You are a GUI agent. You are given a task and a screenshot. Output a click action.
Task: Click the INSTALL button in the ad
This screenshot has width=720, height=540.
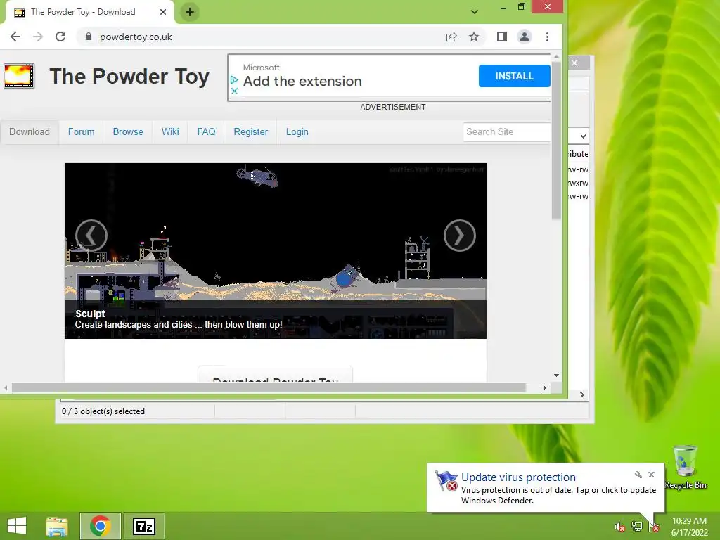(514, 76)
